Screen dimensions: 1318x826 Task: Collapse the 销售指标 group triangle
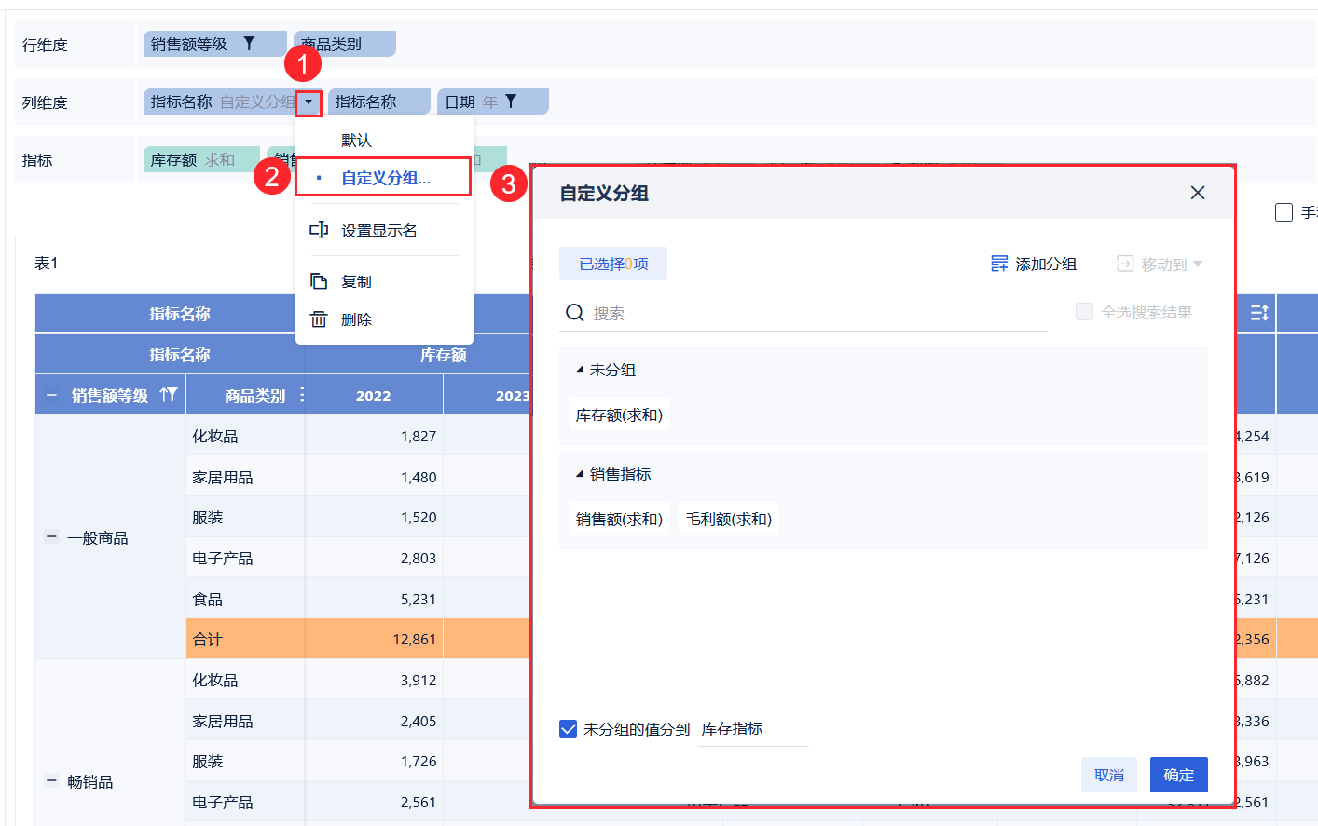tap(579, 474)
